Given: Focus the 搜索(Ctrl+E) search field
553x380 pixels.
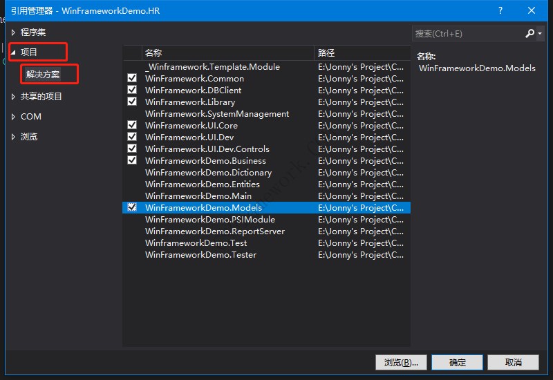Looking at the screenshot, I should click(469, 33).
